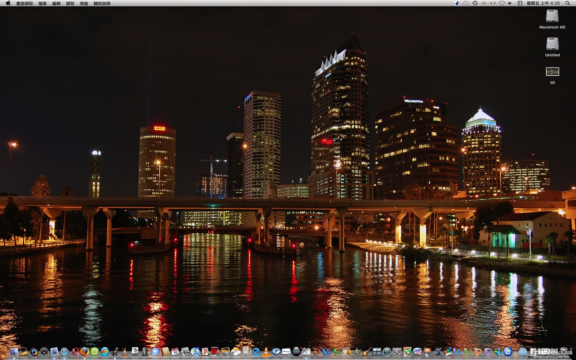576x360 pixels.
Task: Open the Apple menu
Action: click(8, 3)
